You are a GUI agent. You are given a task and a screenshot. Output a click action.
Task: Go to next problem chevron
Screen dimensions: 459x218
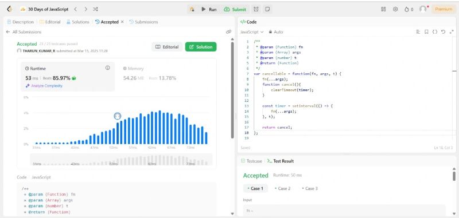pyautogui.click(x=85, y=9)
